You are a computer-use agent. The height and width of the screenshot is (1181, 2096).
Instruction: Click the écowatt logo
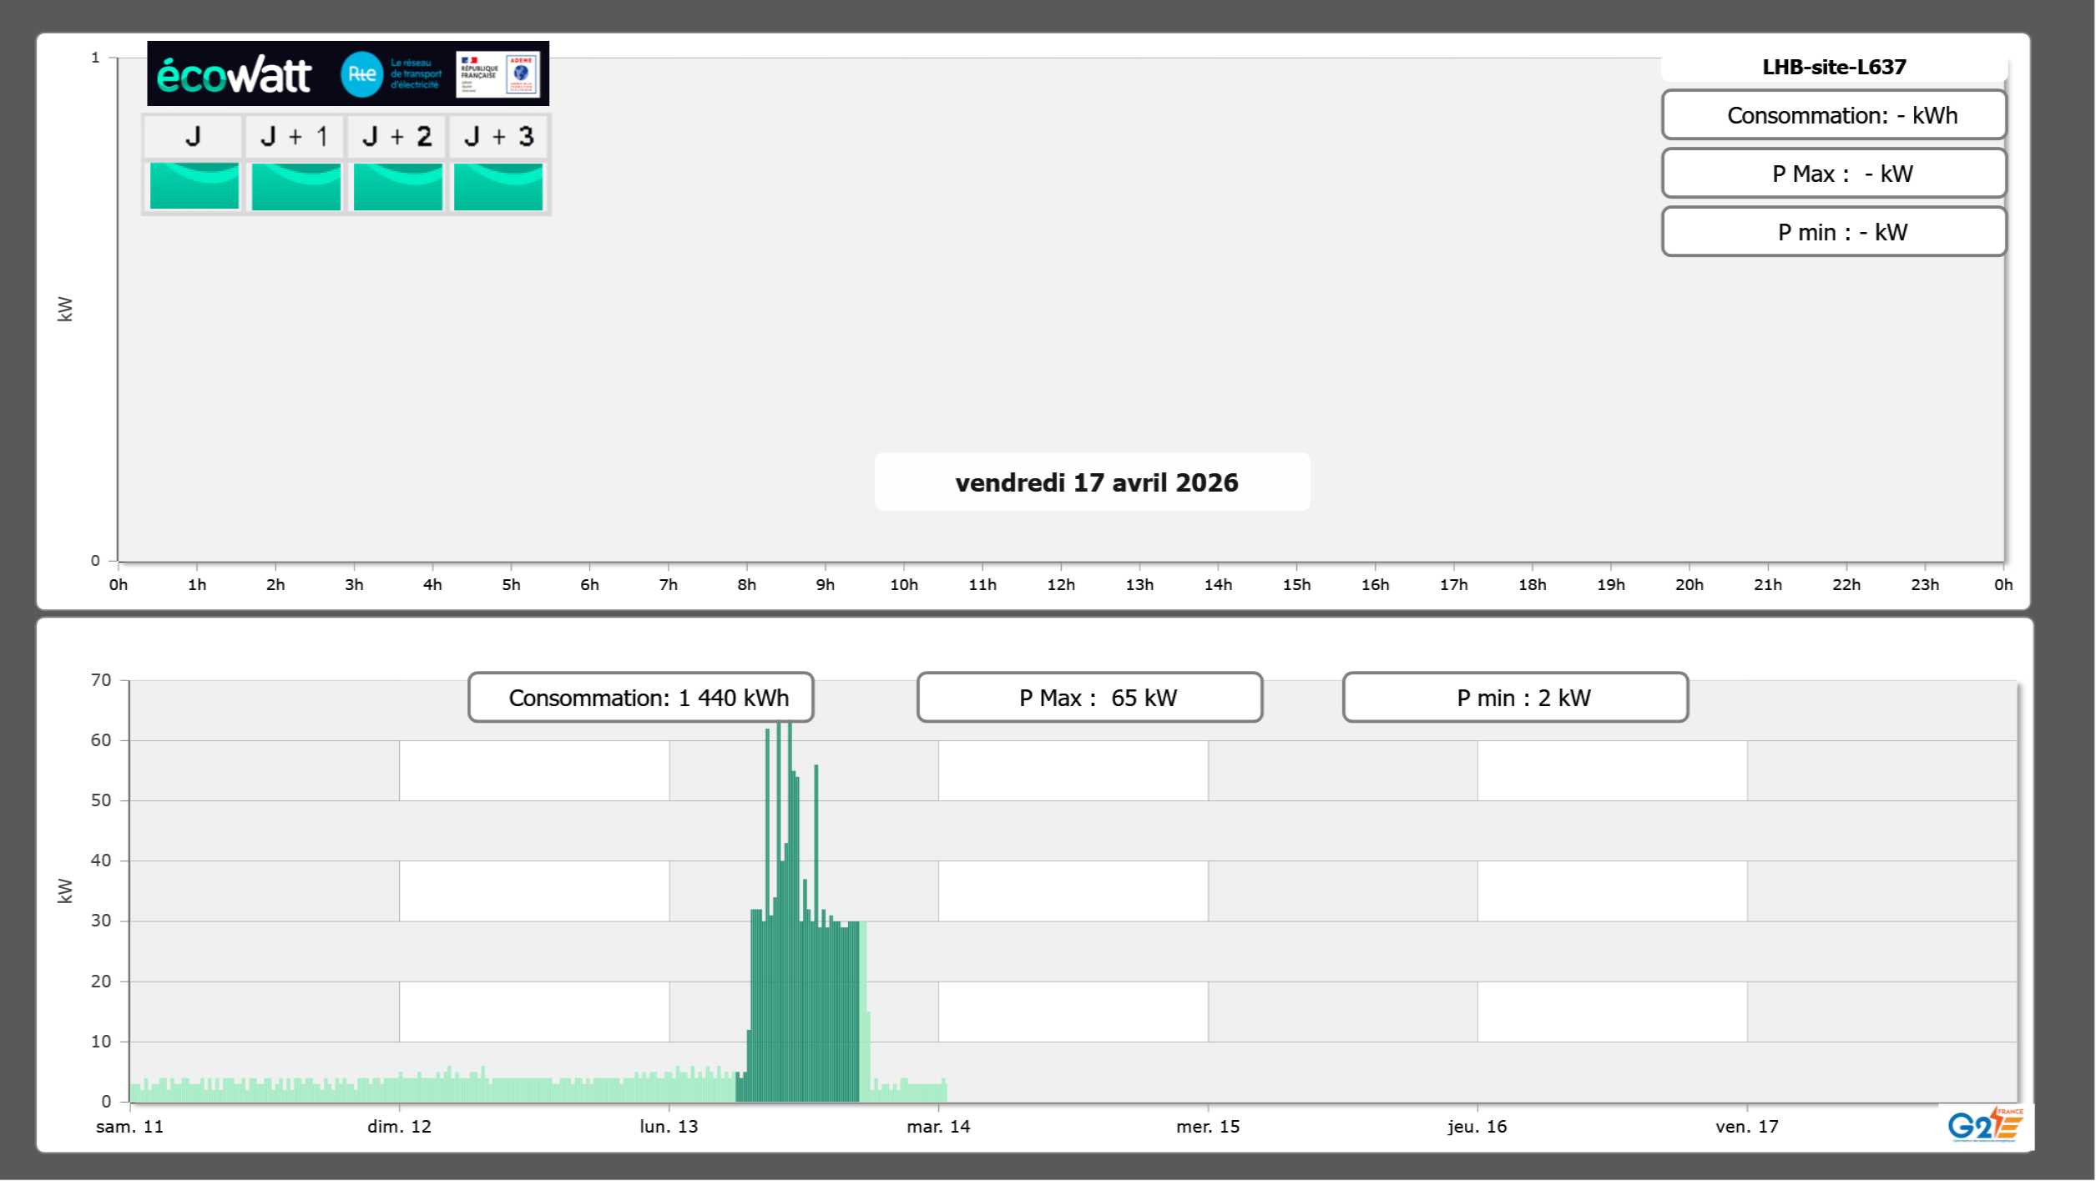coord(234,75)
